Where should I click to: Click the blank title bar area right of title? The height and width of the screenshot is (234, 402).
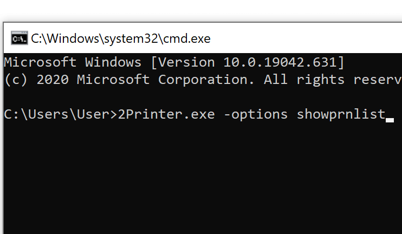pos(305,38)
